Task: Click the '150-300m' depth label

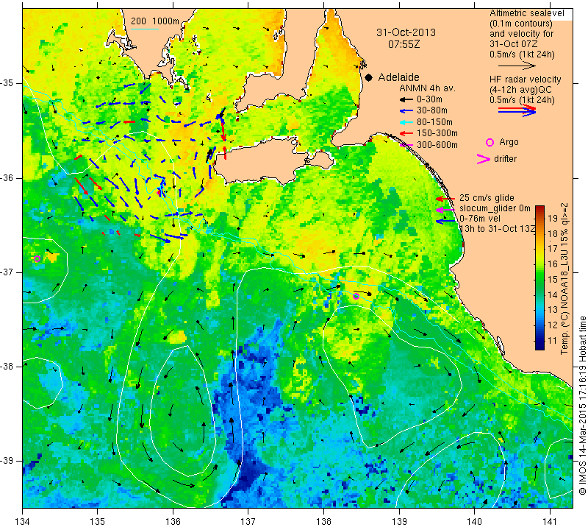Action: click(x=437, y=133)
